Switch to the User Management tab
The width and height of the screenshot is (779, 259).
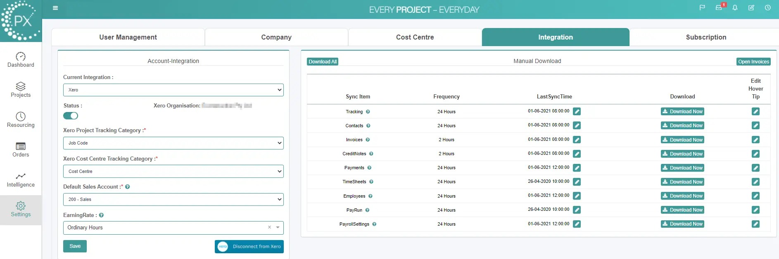(x=128, y=37)
